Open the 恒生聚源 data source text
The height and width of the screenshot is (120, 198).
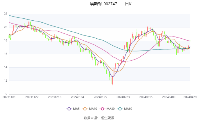(107, 118)
